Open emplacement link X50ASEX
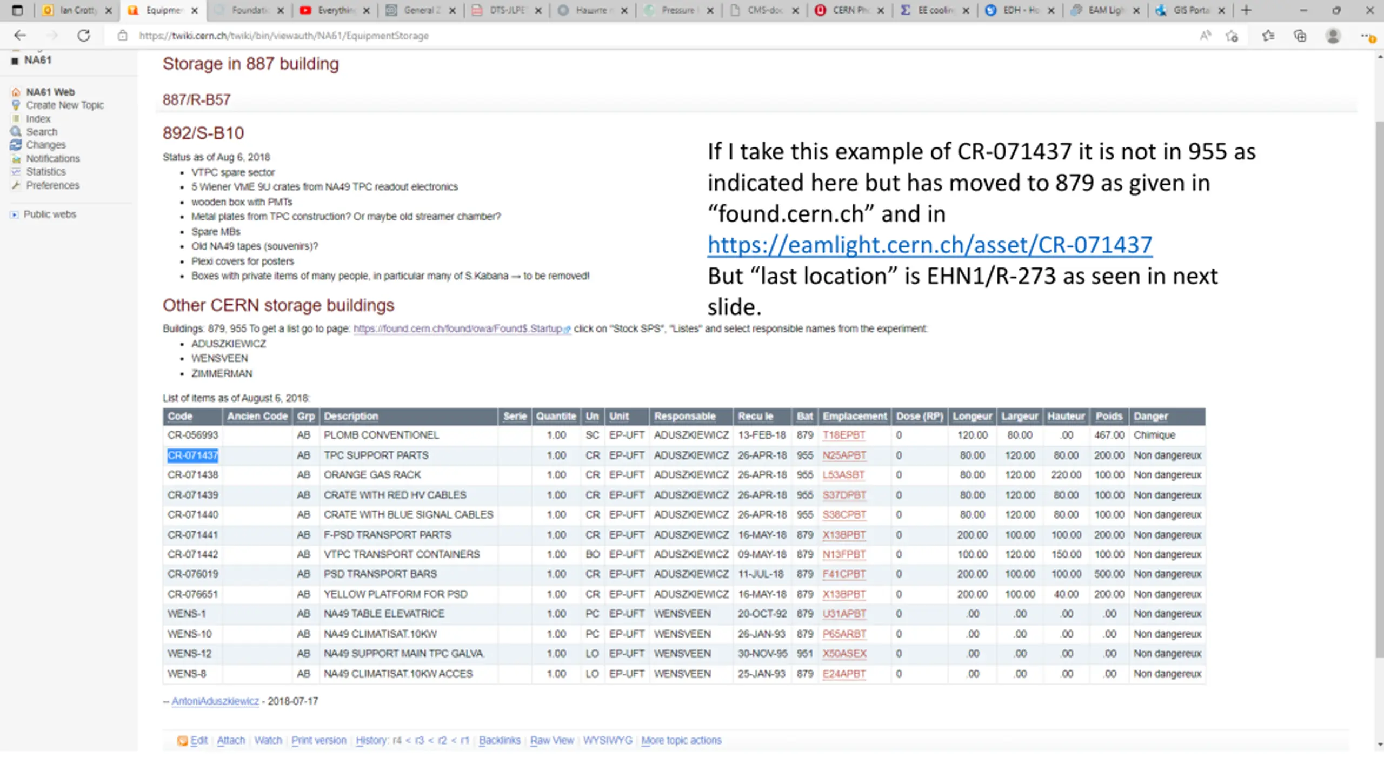1384x778 pixels. tap(844, 654)
